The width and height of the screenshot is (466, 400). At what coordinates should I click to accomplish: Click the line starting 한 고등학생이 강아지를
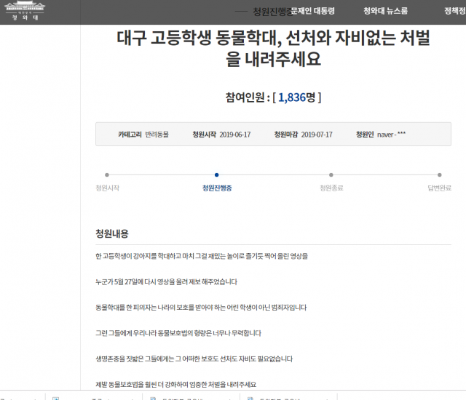tap(202, 256)
